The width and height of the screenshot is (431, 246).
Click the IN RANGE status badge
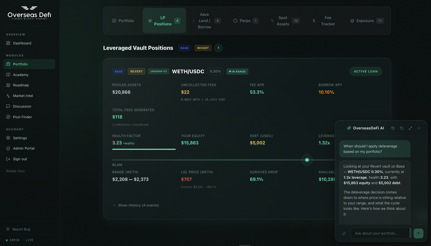point(237,71)
